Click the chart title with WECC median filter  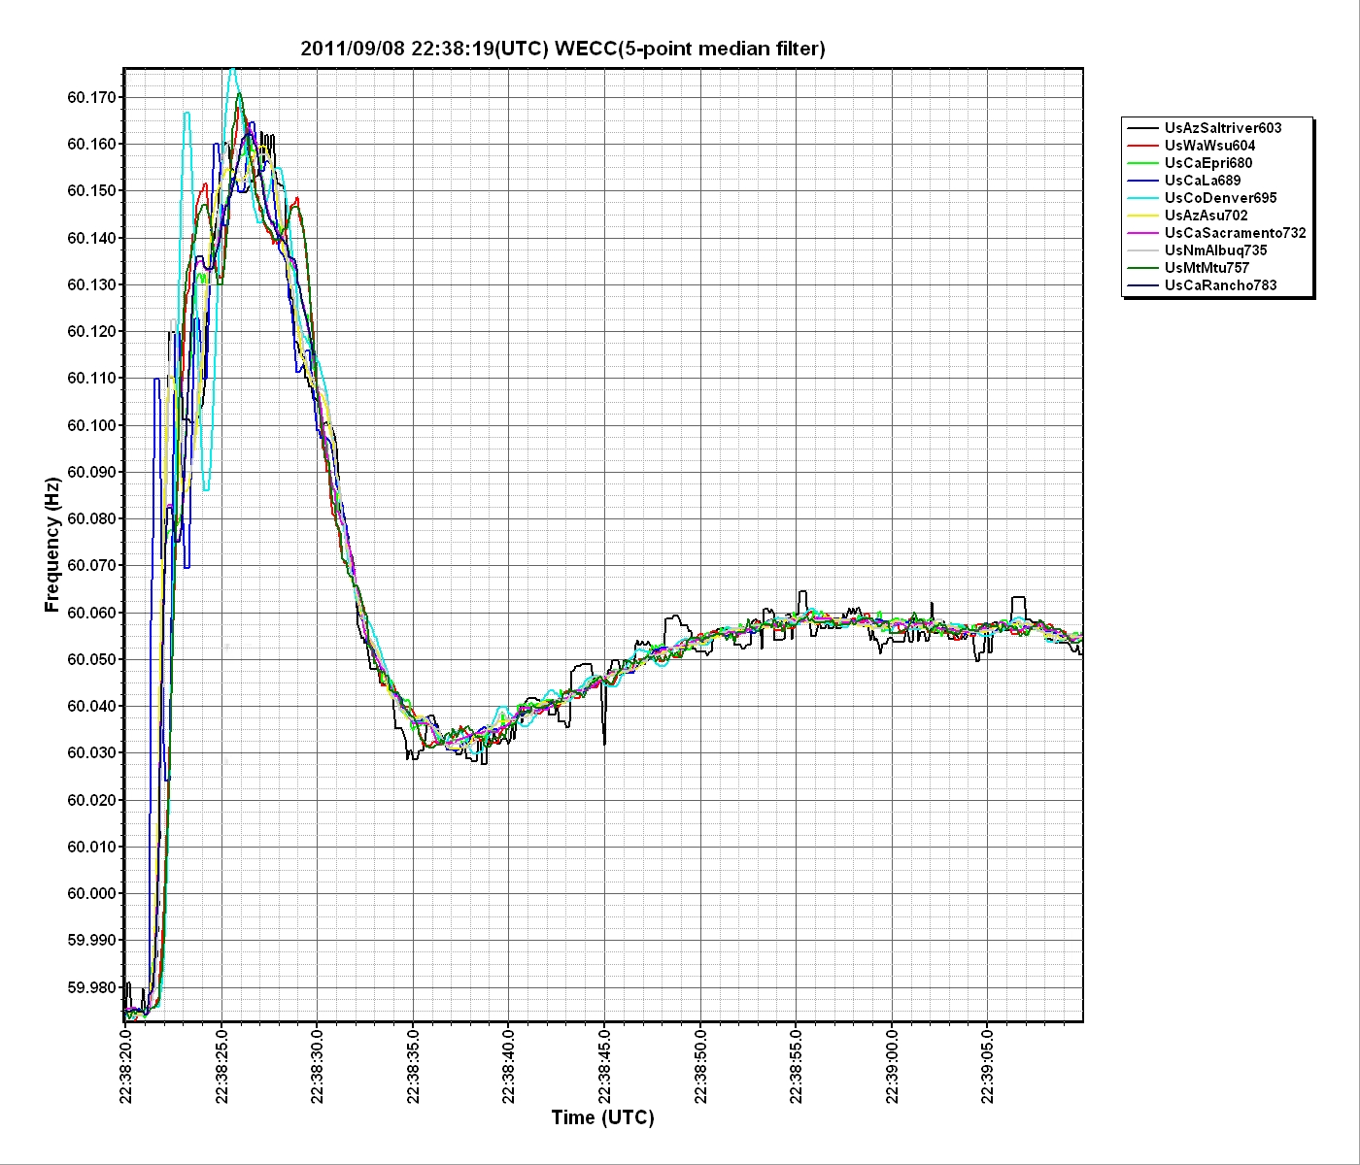tap(562, 49)
